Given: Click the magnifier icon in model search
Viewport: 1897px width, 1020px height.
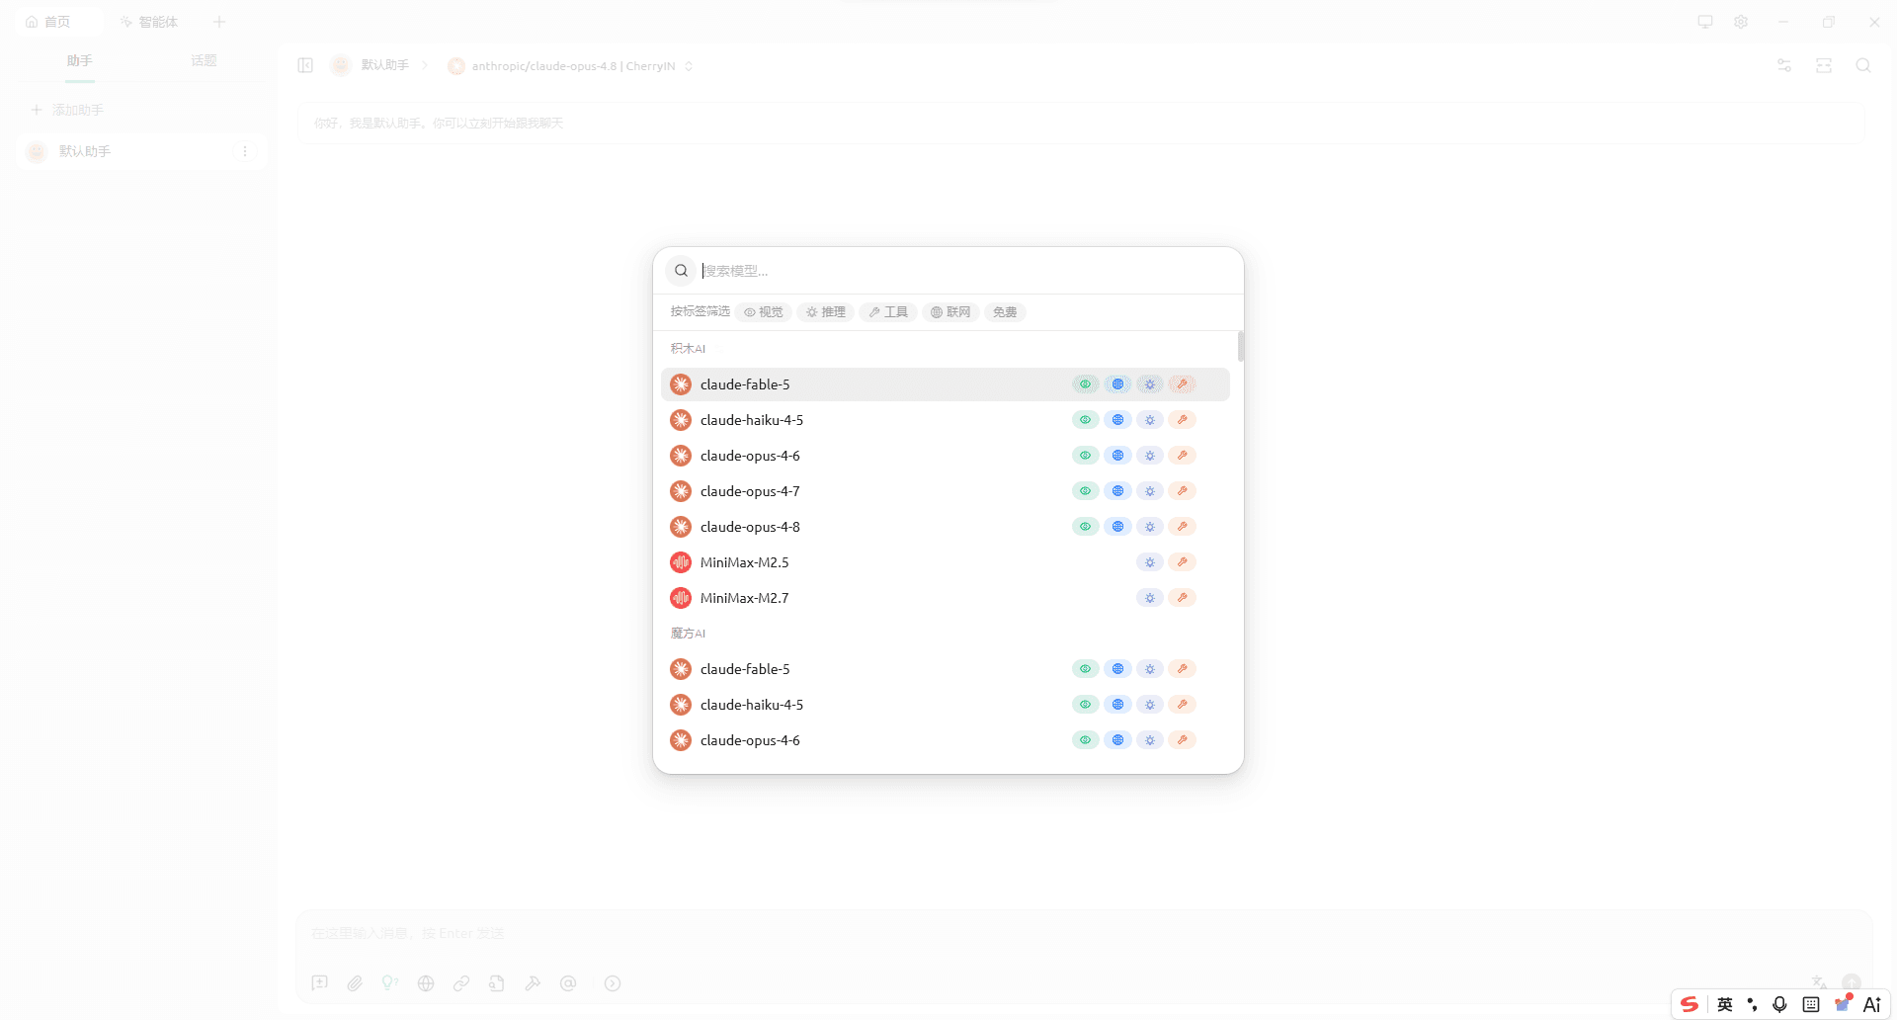Looking at the screenshot, I should point(681,271).
